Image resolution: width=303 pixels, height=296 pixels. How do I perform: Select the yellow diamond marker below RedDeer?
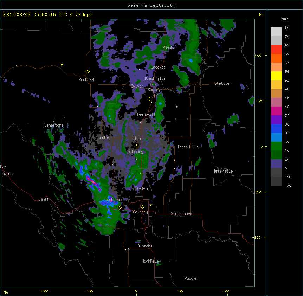(x=150, y=99)
